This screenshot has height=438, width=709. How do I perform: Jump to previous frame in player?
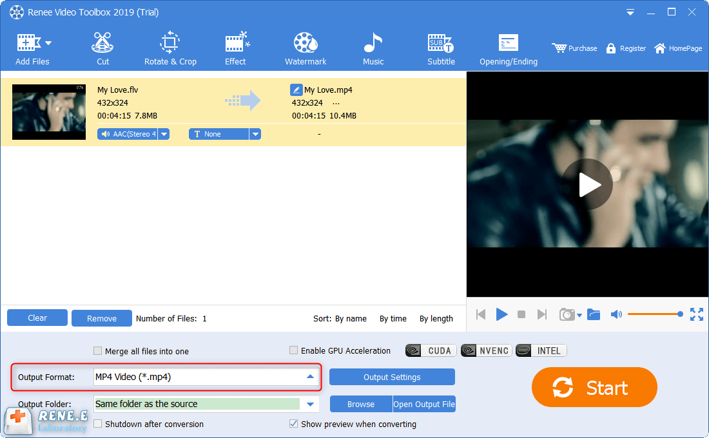(x=481, y=314)
